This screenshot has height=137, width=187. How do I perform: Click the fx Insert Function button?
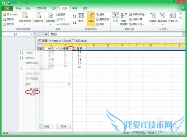tap(46, 34)
